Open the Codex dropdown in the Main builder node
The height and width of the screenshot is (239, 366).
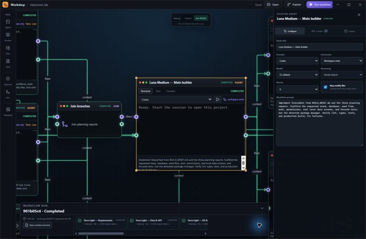pyautogui.click(x=175, y=100)
